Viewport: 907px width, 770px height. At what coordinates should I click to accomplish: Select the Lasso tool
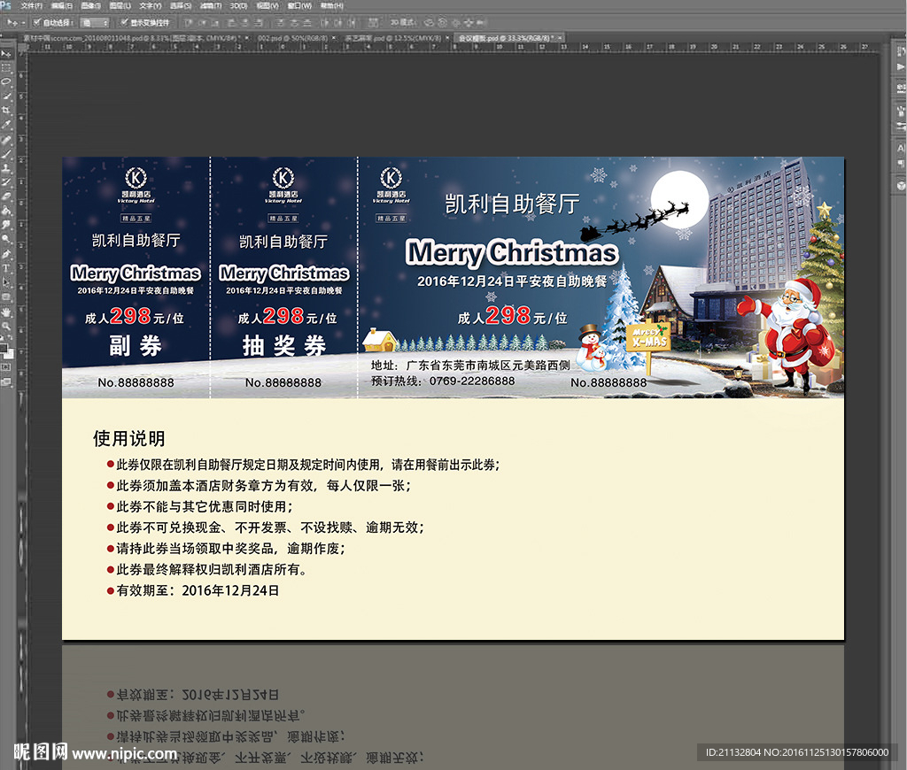[6, 81]
